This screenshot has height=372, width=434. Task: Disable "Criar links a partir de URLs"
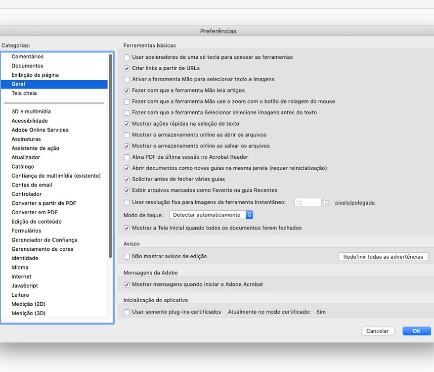[127, 68]
